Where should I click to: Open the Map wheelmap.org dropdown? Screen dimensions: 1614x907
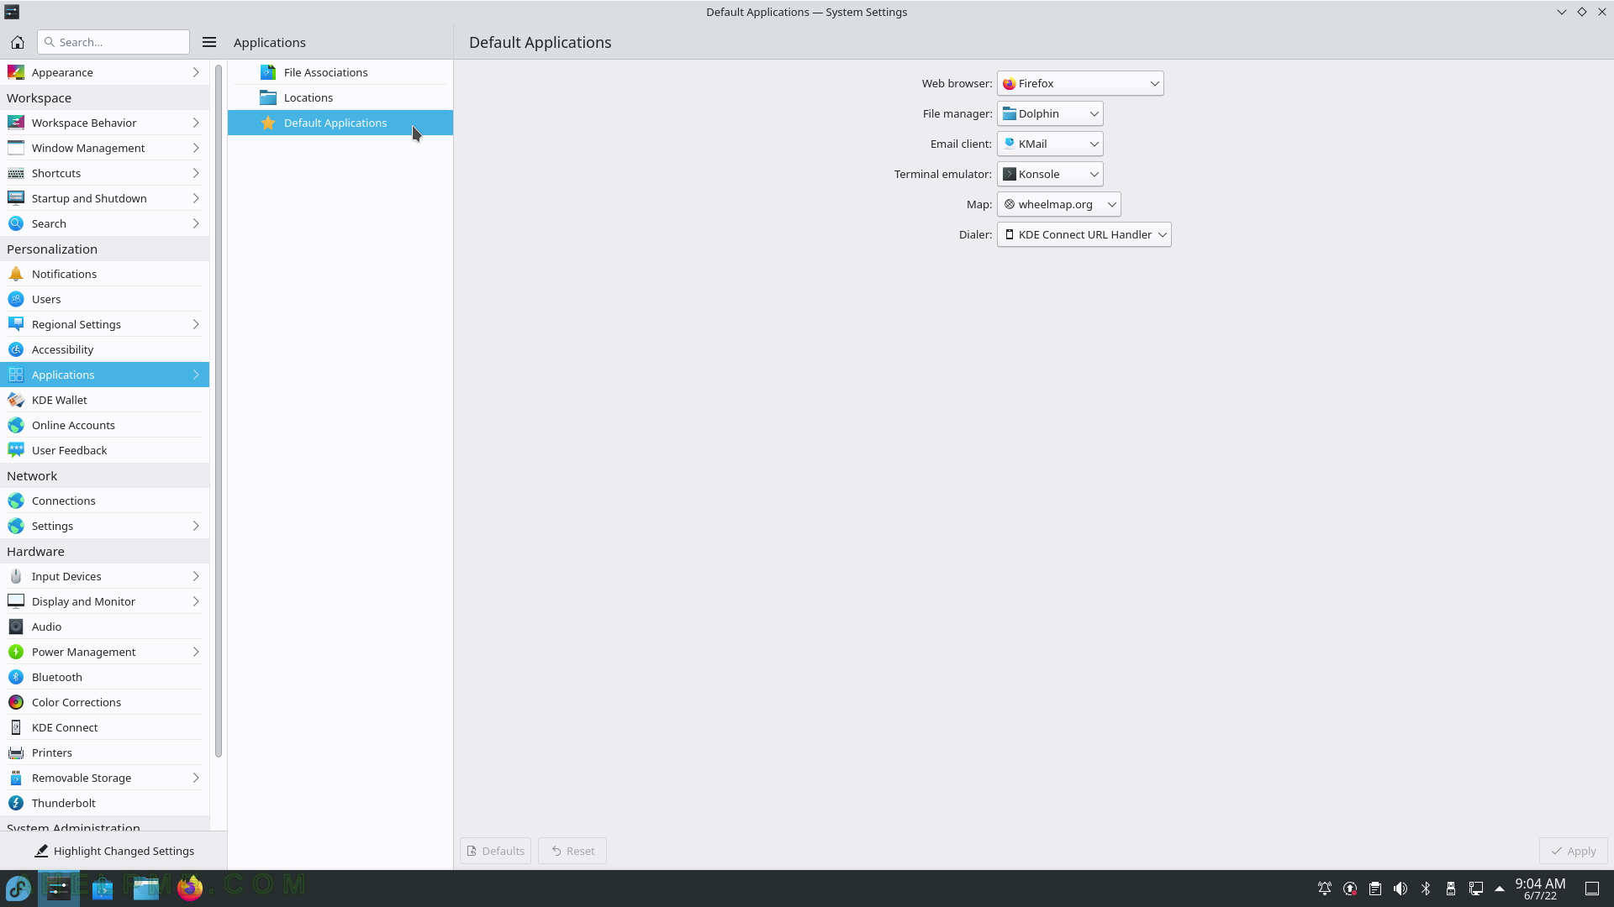pyautogui.click(x=1059, y=204)
